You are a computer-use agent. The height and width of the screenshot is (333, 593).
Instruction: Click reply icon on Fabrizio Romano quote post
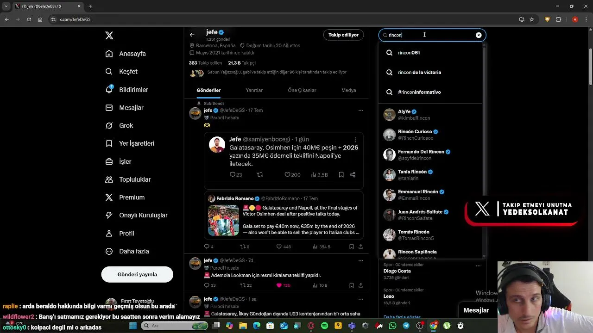point(207,247)
